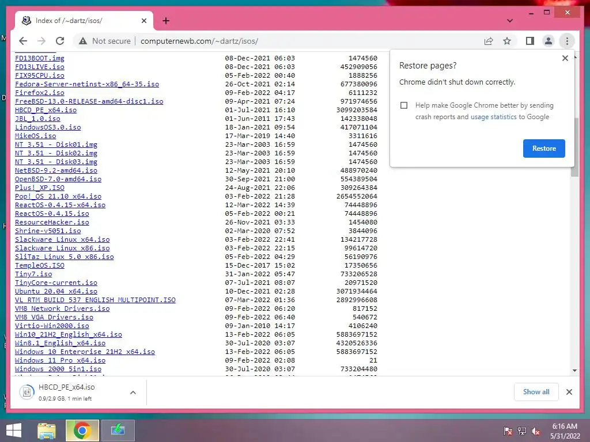The image size is (590, 442).
Task: Download Windows 11 Pro x64.iso
Action: [x=60, y=361]
